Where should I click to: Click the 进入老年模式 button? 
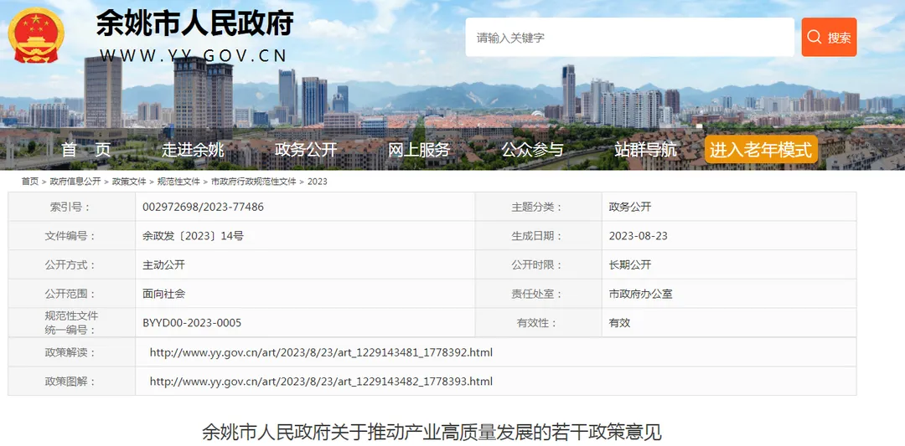click(x=761, y=150)
